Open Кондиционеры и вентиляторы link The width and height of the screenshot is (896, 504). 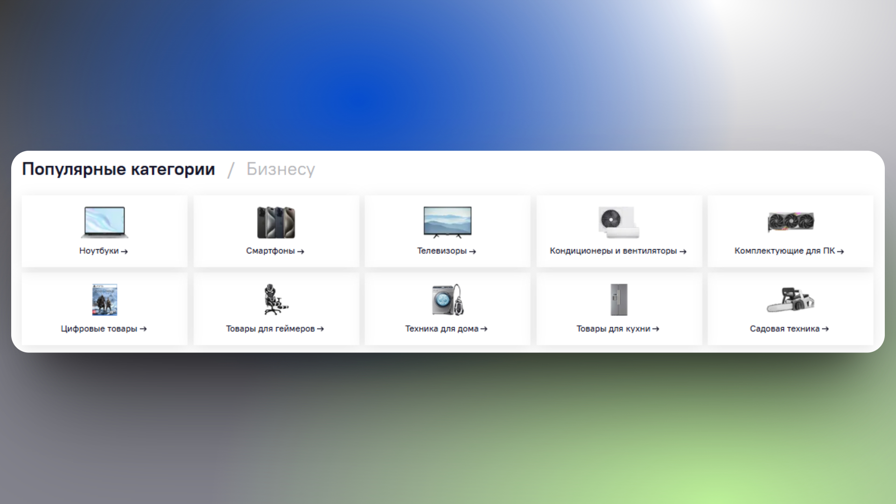(613, 251)
